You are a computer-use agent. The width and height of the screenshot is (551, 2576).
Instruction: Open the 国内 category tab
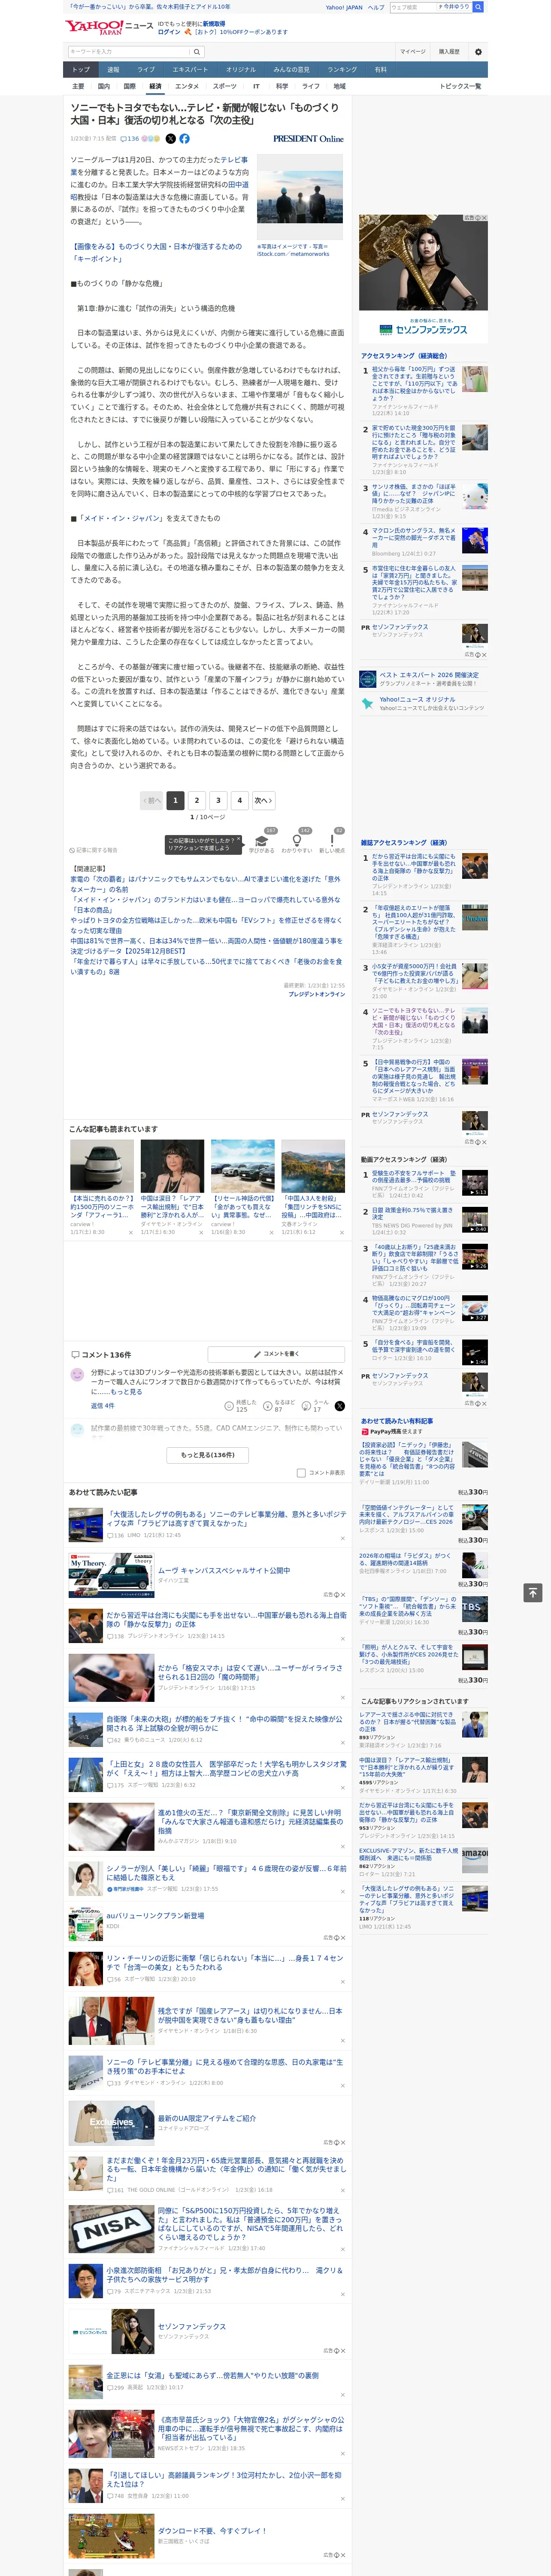[x=103, y=86]
